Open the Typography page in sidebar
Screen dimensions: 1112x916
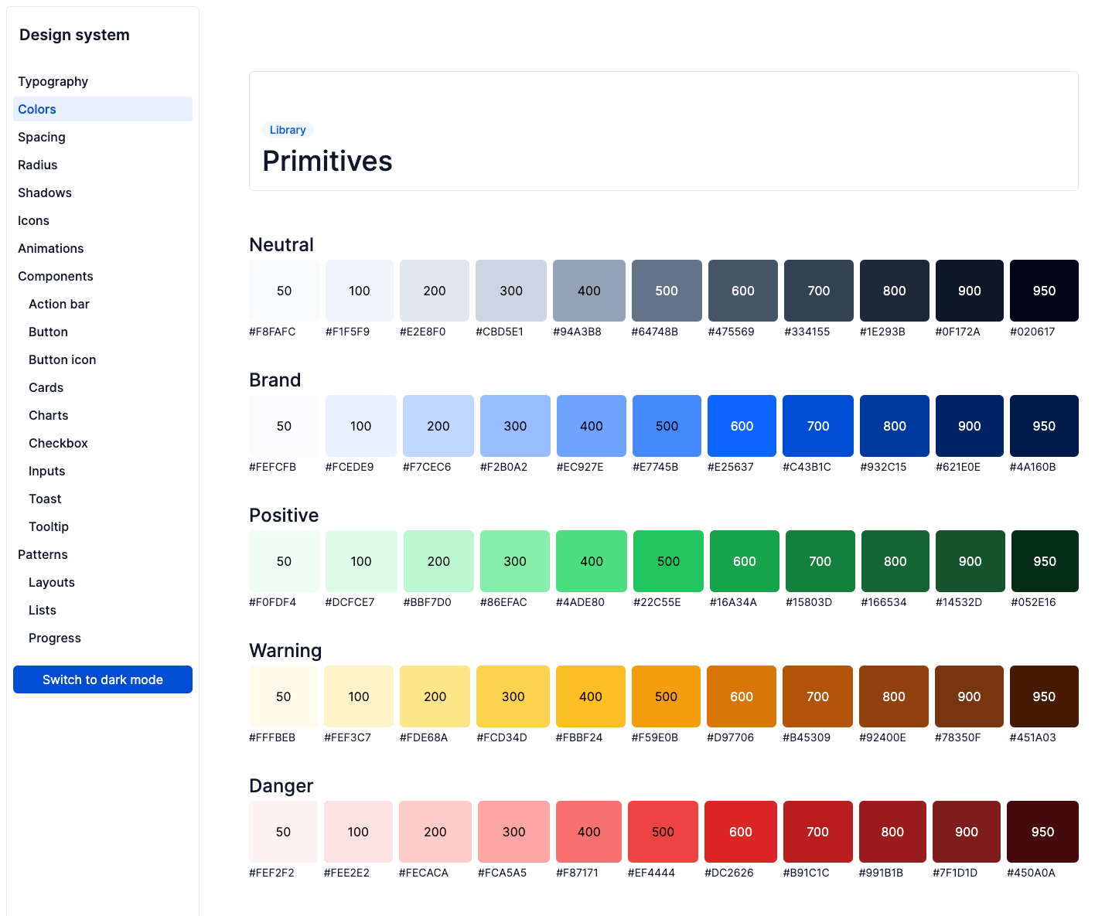[53, 81]
